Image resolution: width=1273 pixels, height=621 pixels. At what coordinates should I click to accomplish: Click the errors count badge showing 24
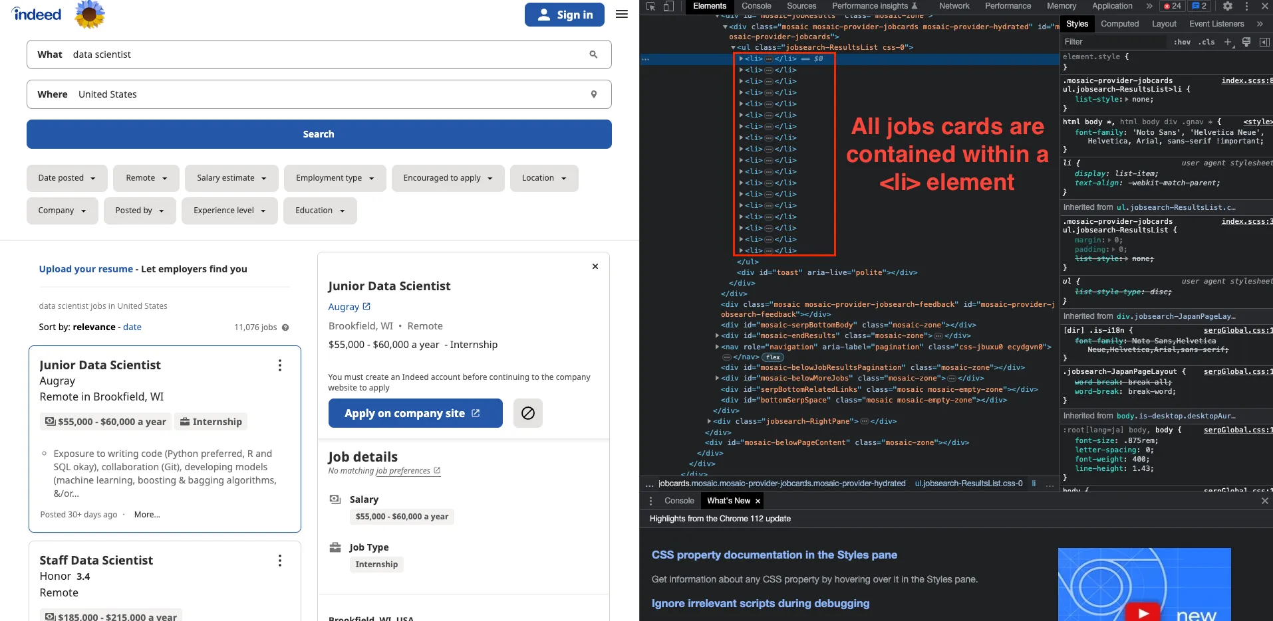[x=1173, y=6]
